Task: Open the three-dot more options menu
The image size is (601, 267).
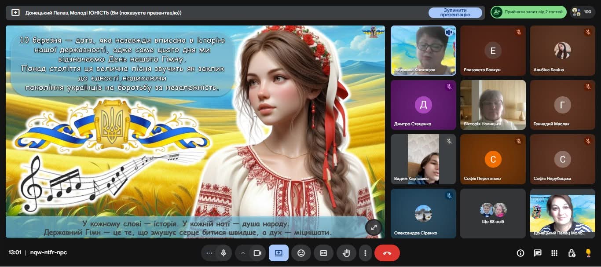Action: (x=365, y=253)
